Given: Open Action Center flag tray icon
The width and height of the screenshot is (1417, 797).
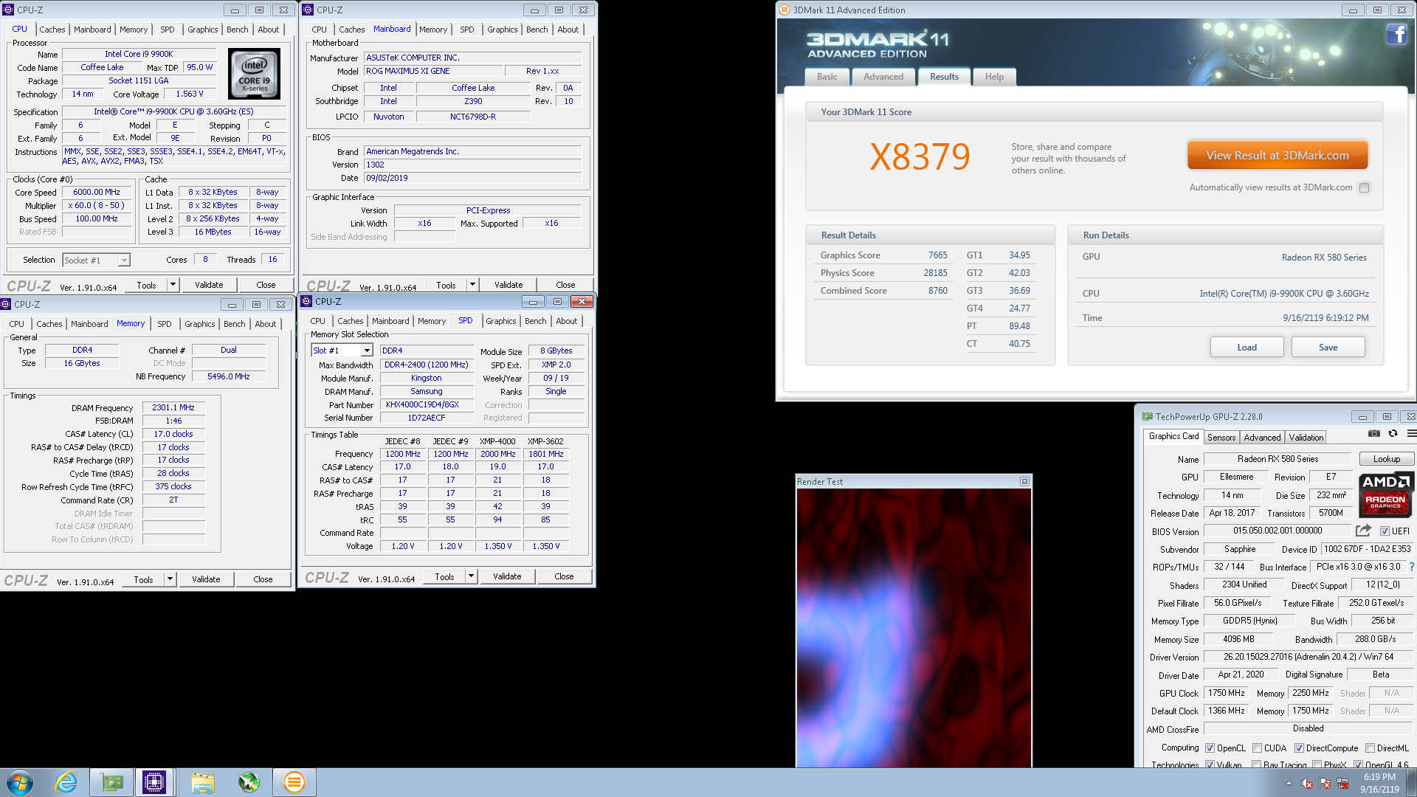Looking at the screenshot, I should (1325, 784).
